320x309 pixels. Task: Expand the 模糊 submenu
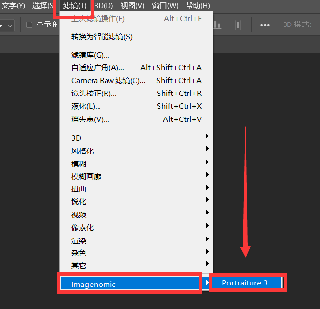[x=136, y=164]
